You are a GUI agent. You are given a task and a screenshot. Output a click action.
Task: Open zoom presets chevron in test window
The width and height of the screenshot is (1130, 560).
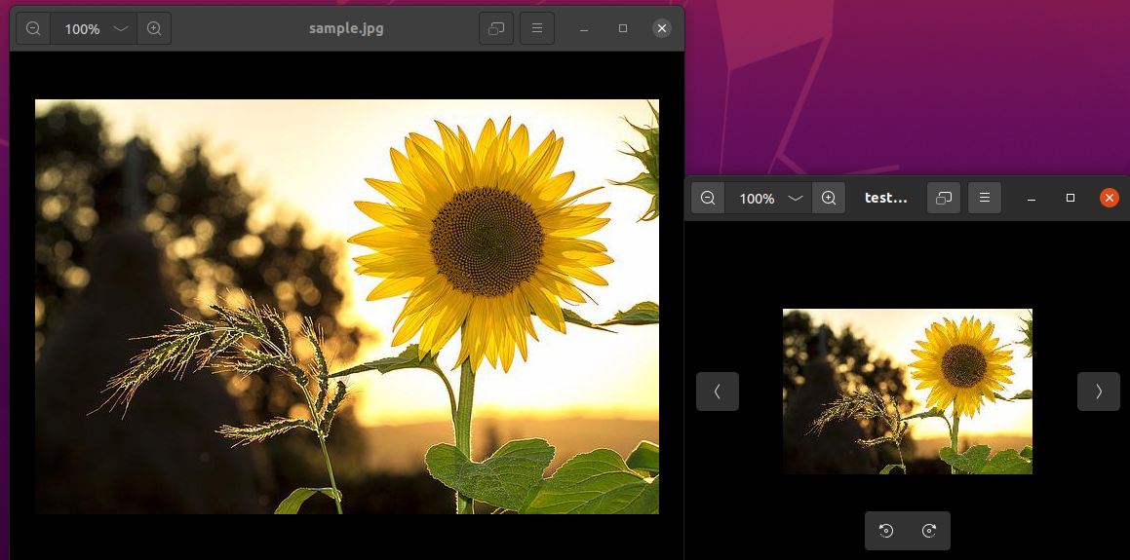[x=796, y=198]
